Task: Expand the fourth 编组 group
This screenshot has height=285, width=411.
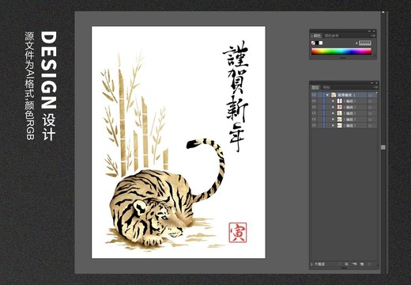Action: 333,120
